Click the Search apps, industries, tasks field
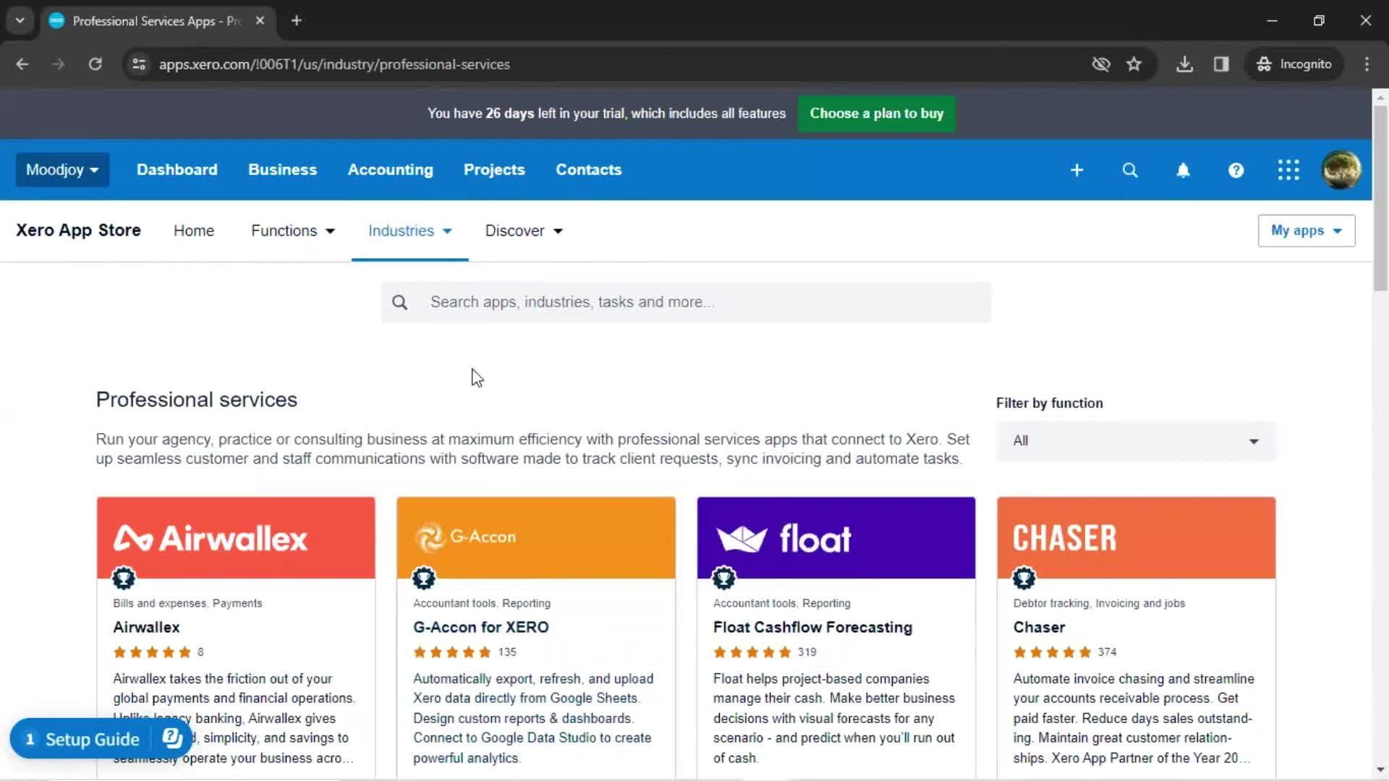Image resolution: width=1389 pixels, height=781 pixels. (x=686, y=302)
